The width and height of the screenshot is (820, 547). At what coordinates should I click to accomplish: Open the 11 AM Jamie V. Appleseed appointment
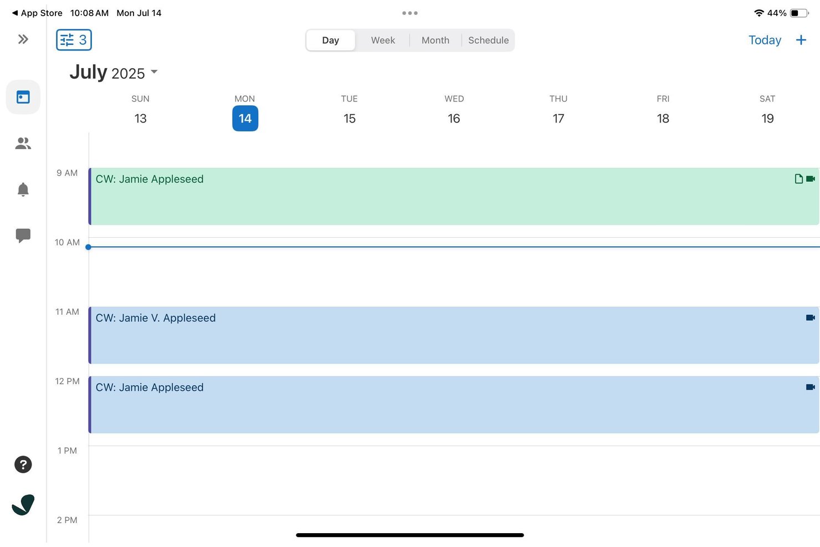[454, 335]
